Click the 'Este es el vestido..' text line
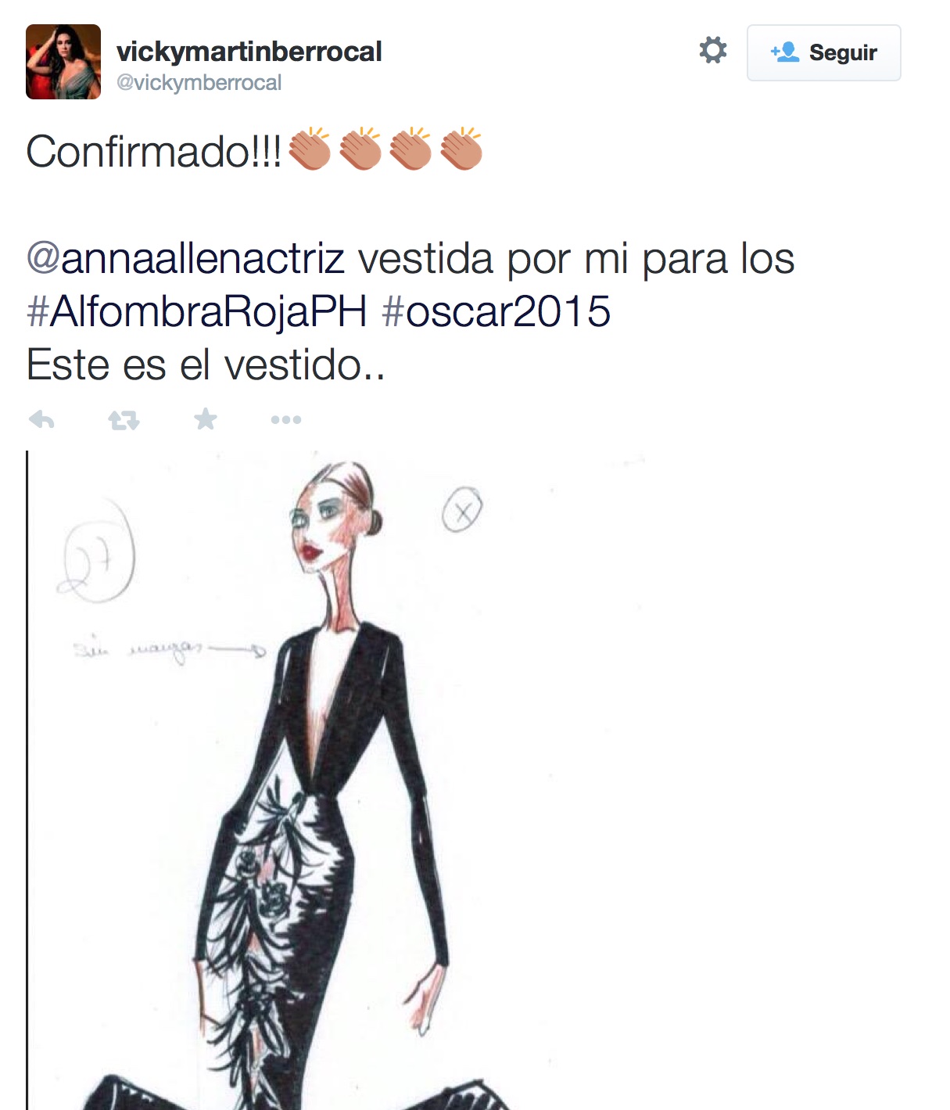The height and width of the screenshot is (1110, 950). [x=206, y=365]
